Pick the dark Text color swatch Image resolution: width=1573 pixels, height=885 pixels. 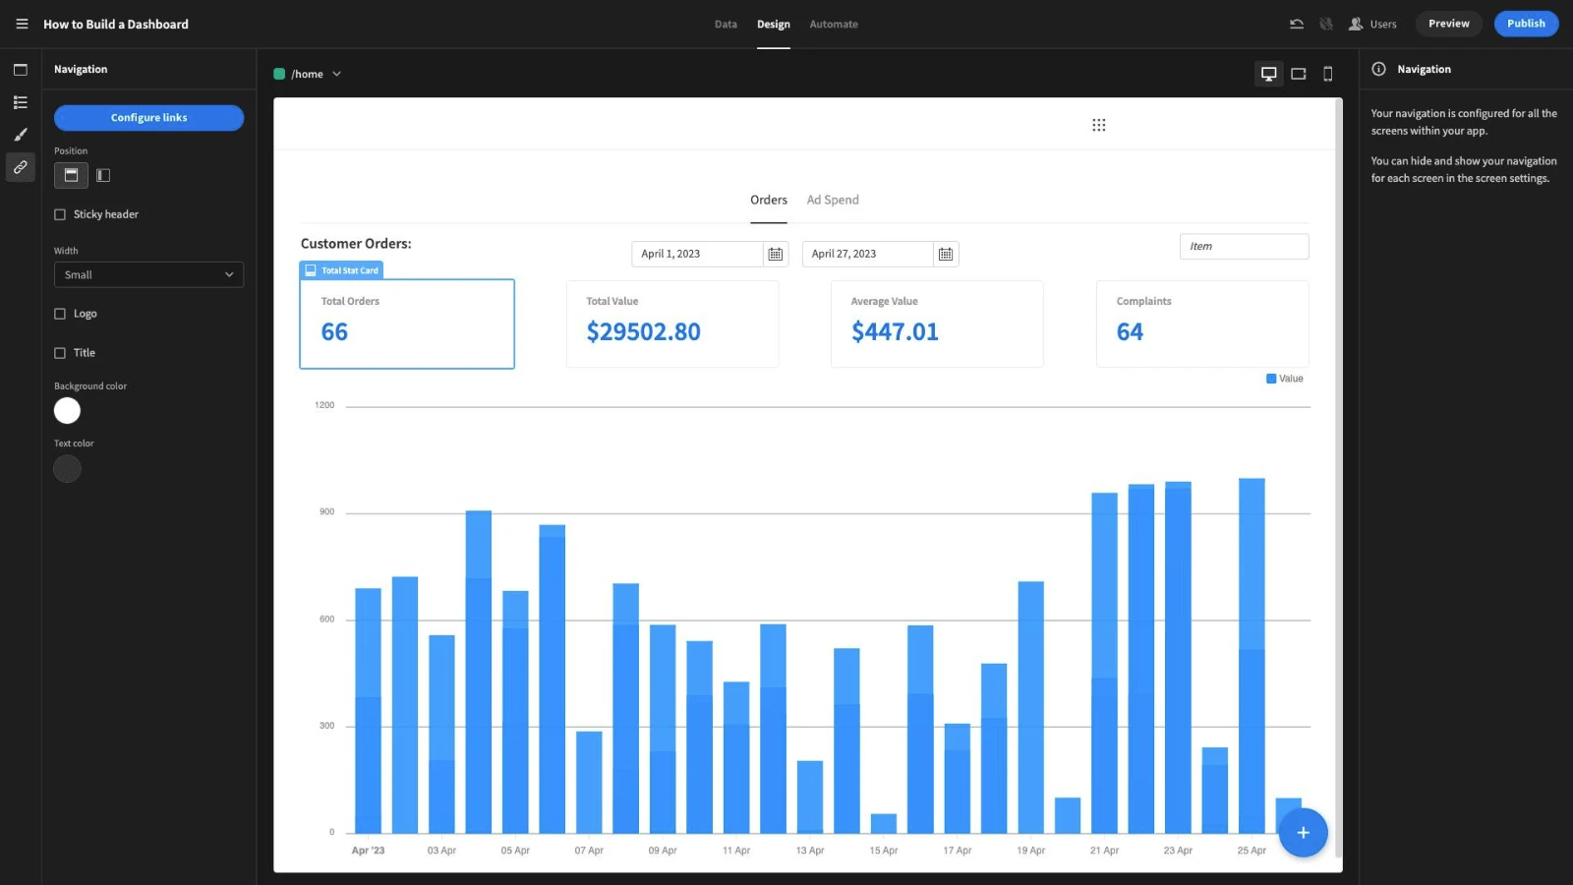pyautogui.click(x=67, y=469)
